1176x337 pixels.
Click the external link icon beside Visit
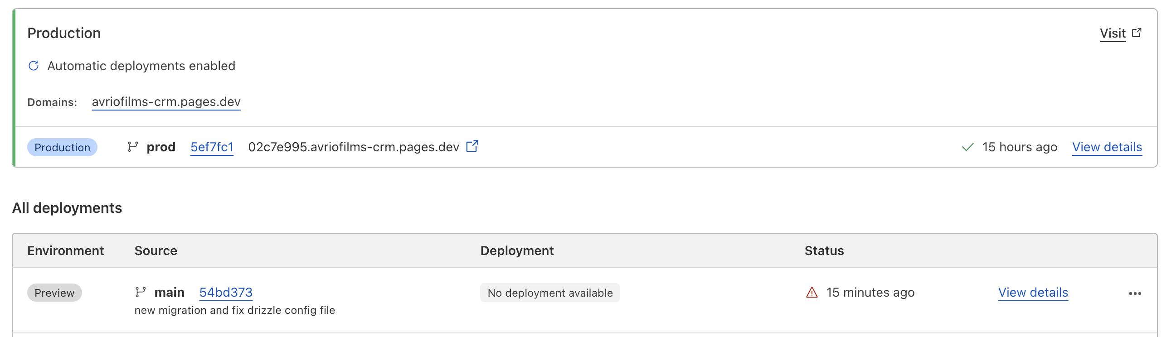point(1137,33)
